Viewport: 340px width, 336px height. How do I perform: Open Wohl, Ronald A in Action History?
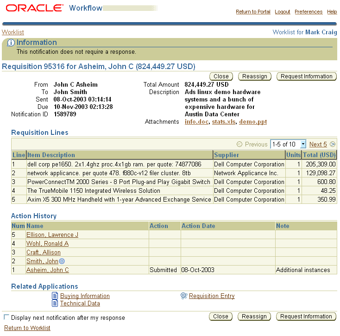pyautogui.click(x=48, y=244)
